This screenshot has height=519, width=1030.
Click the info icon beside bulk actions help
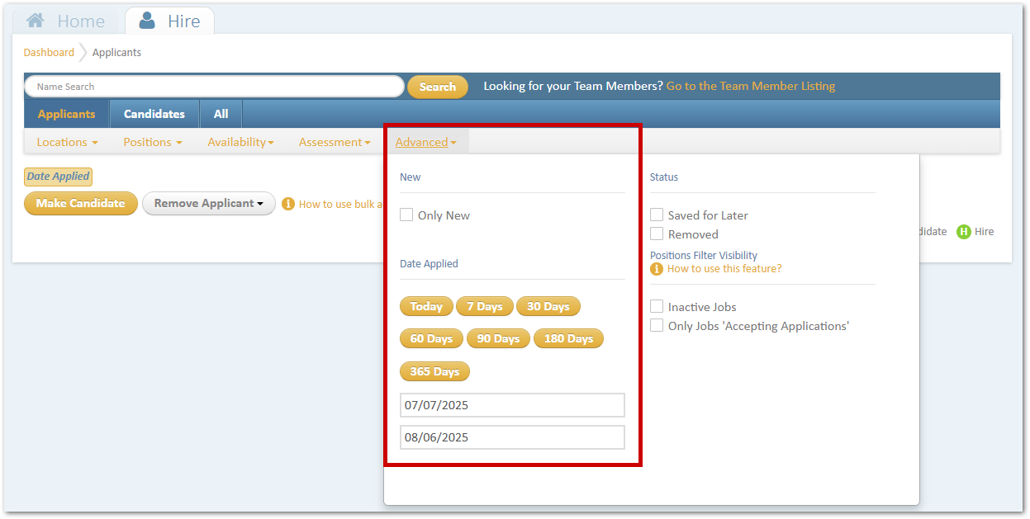288,204
